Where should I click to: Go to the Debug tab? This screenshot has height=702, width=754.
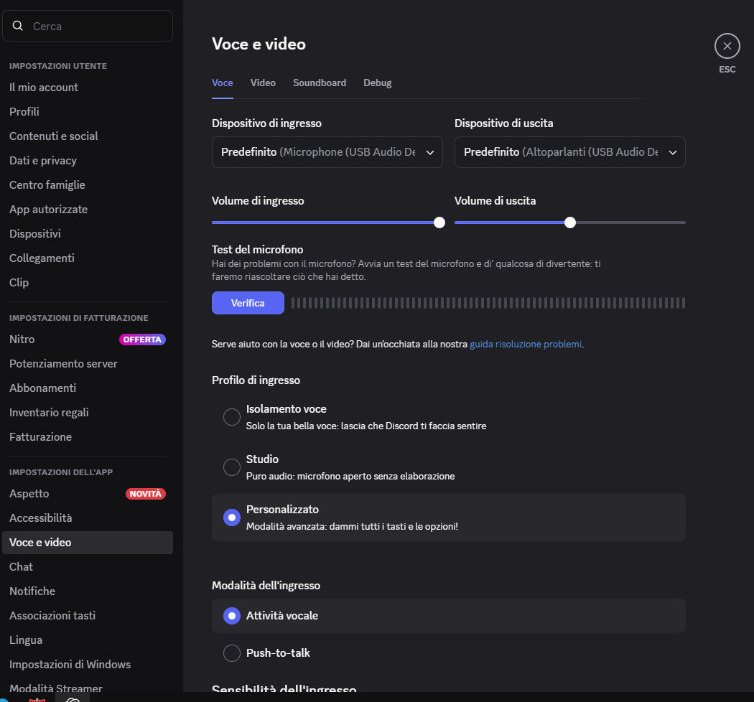coord(377,83)
